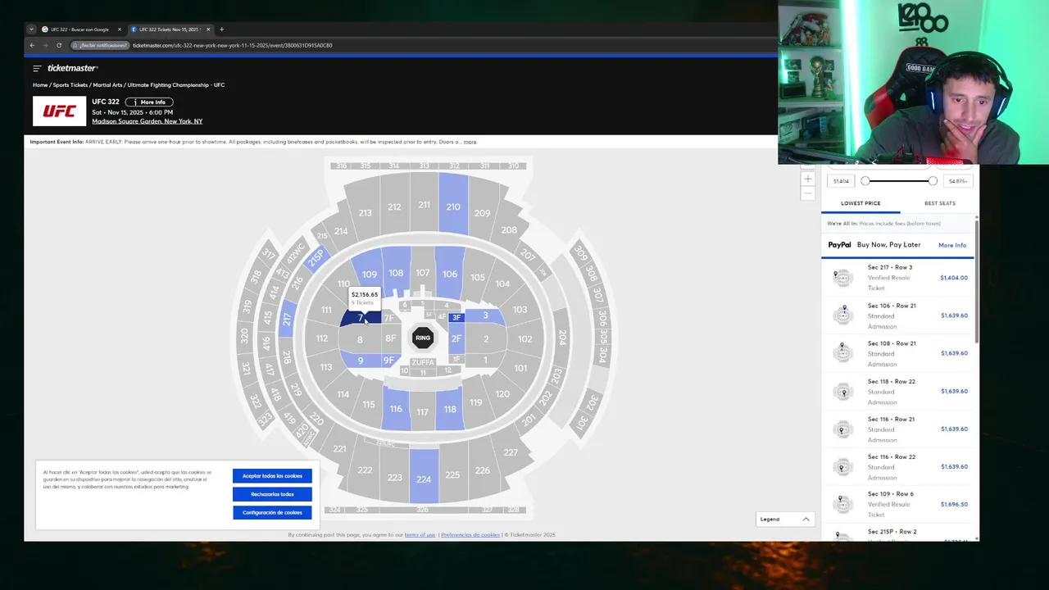Close the UFC 322 Google search tab

coord(119,29)
